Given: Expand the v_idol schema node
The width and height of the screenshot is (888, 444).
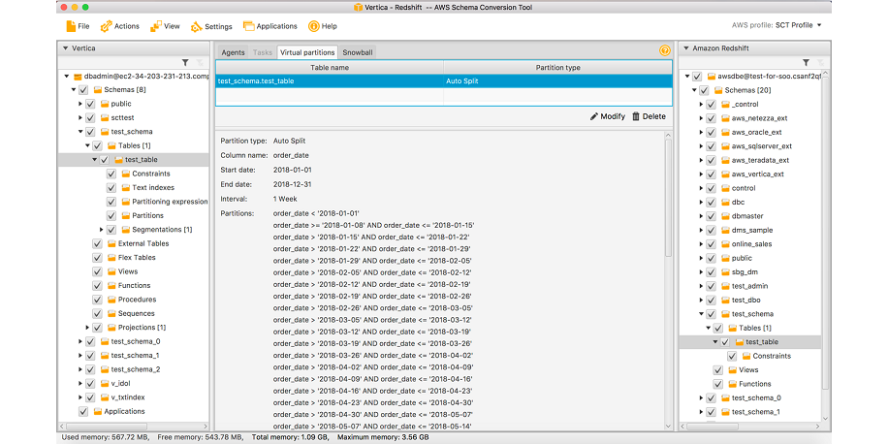Looking at the screenshot, I should coord(80,384).
